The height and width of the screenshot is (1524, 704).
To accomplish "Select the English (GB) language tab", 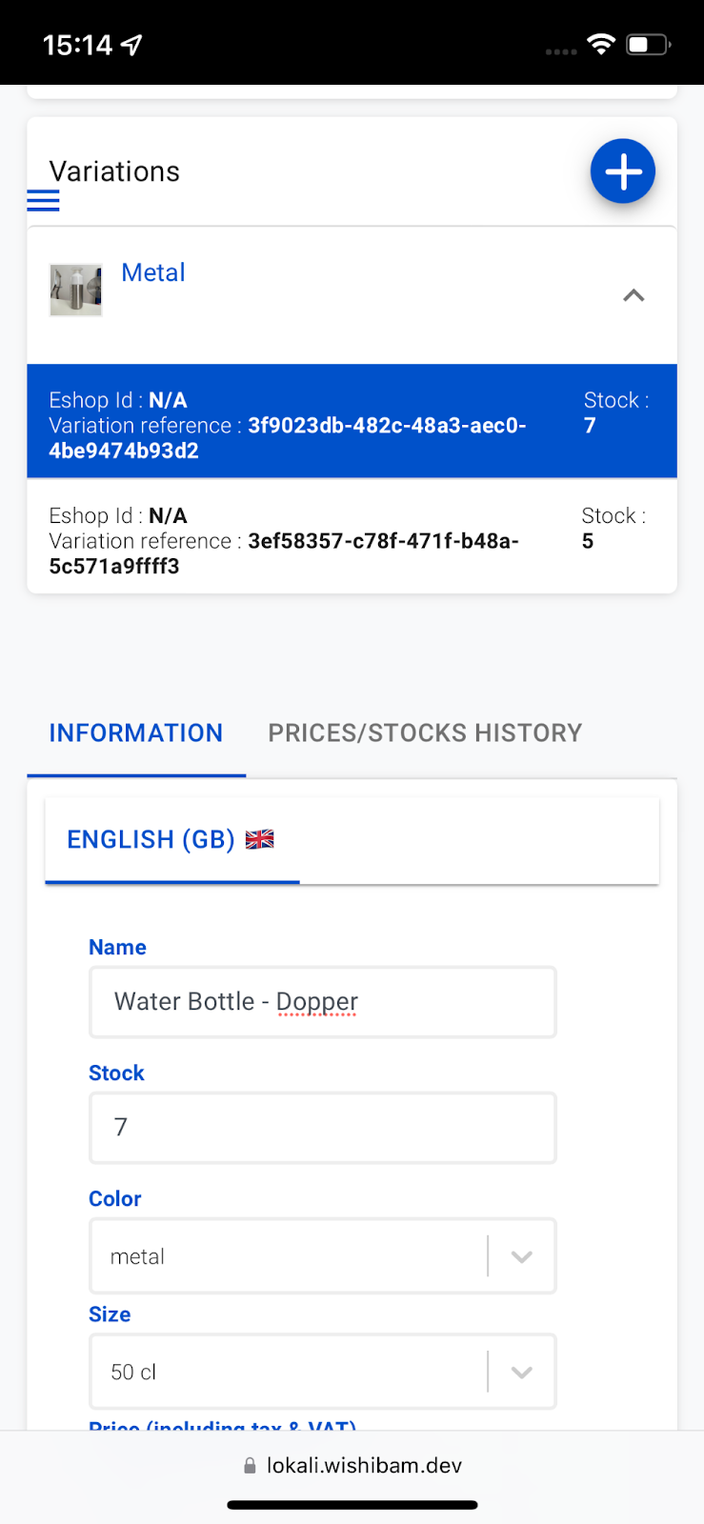I will click(151, 839).
